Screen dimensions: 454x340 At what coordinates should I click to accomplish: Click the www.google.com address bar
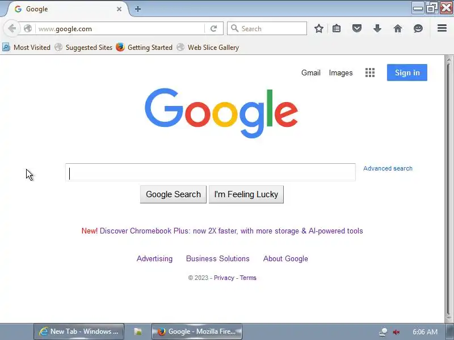[120, 28]
